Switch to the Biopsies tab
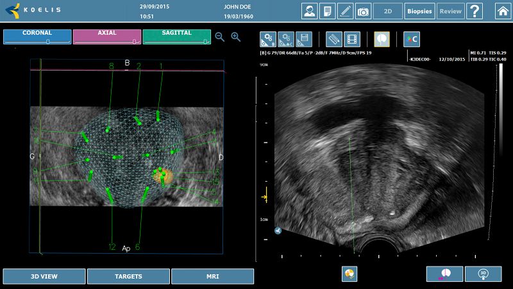The width and height of the screenshot is (513, 289). (420, 11)
